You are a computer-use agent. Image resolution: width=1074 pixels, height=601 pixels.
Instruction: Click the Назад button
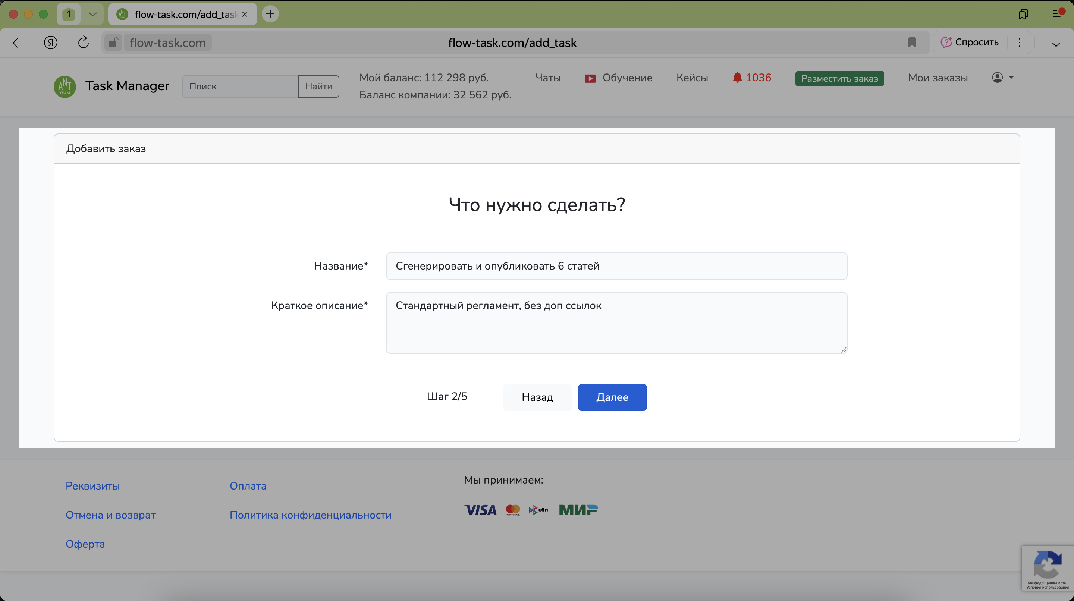(x=537, y=397)
